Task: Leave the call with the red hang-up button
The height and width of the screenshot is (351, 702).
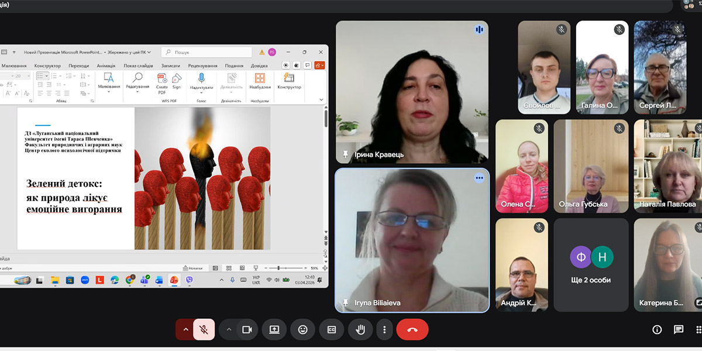Action: tap(412, 329)
